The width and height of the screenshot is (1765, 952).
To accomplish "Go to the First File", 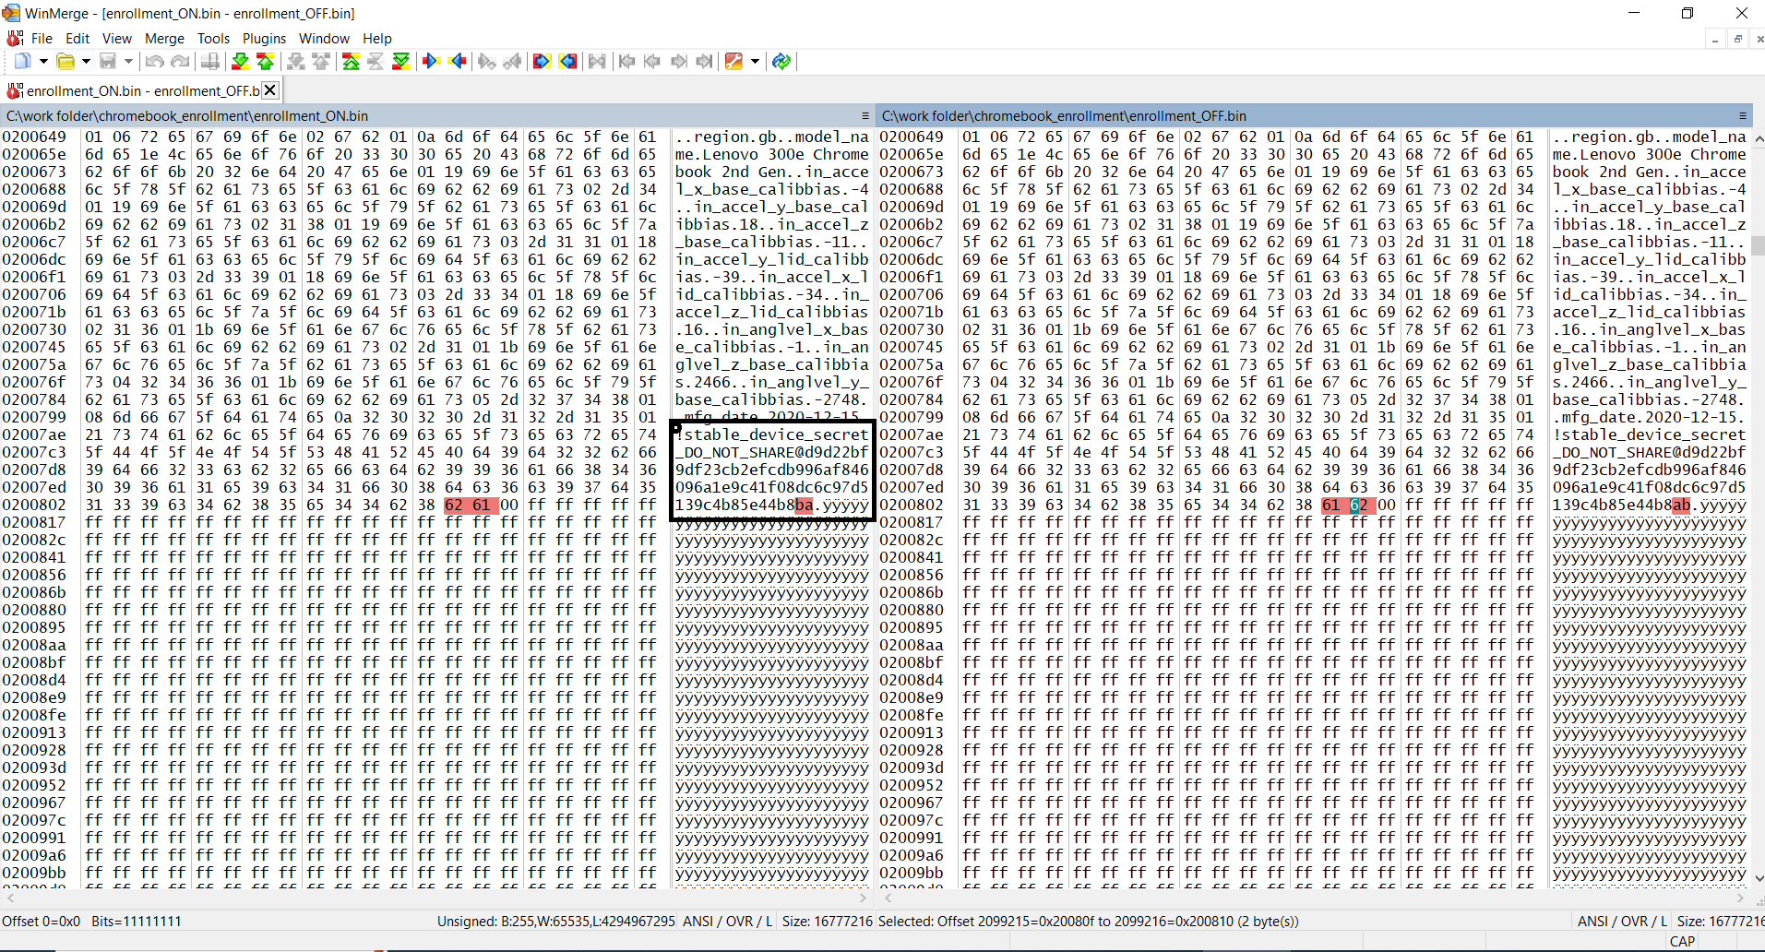I will 627,62.
